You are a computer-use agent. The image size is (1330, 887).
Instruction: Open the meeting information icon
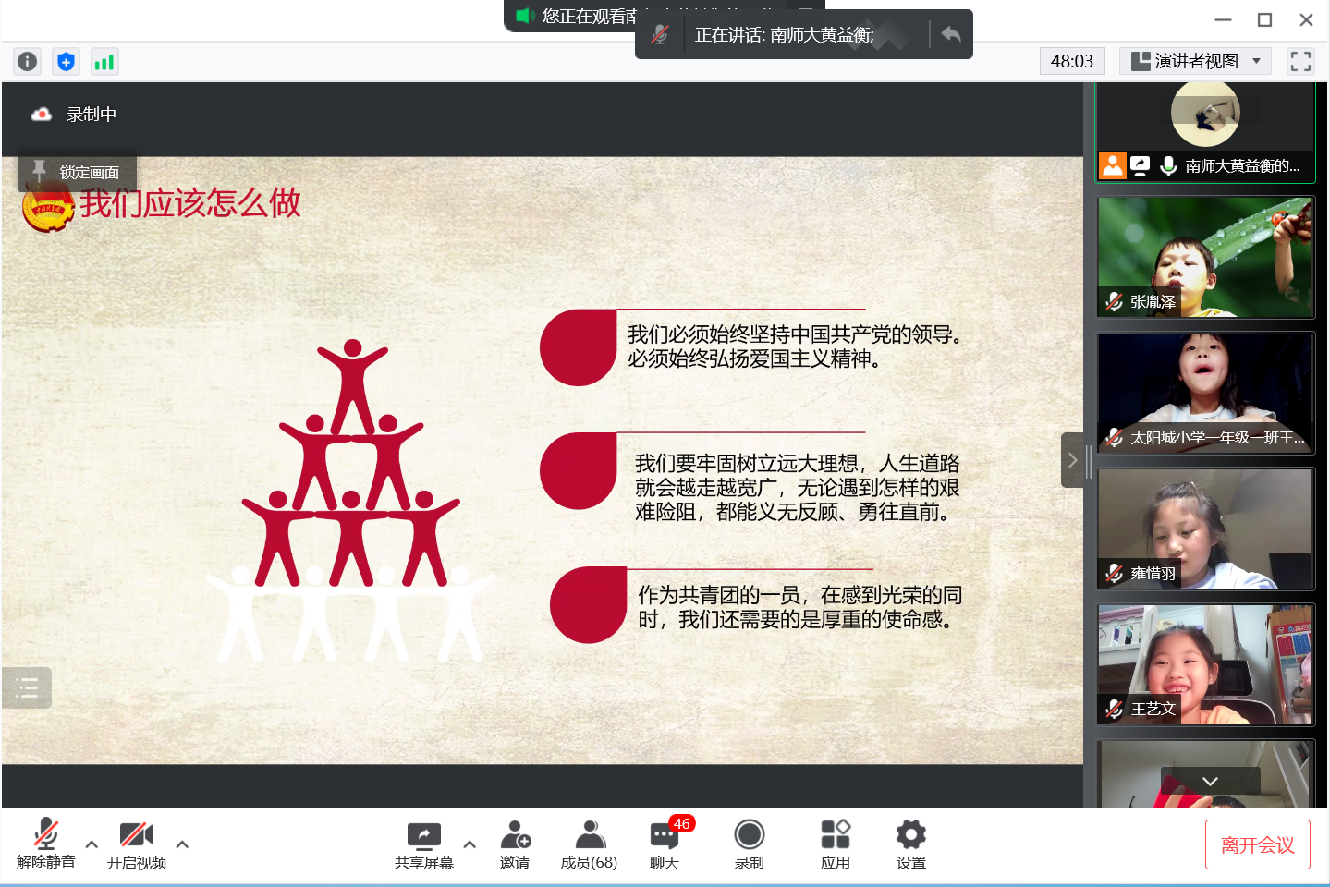(28, 62)
